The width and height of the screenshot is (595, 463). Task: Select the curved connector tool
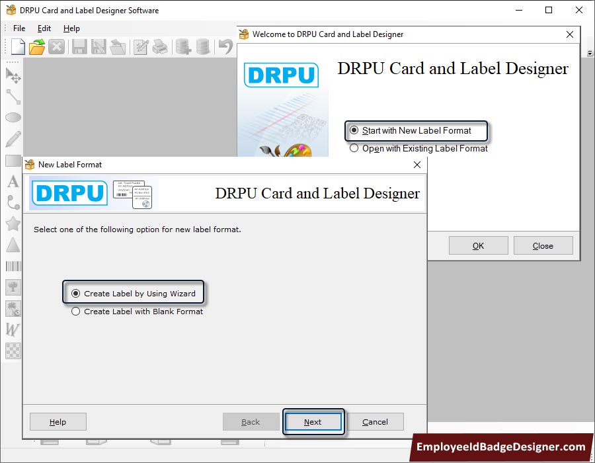(x=13, y=202)
